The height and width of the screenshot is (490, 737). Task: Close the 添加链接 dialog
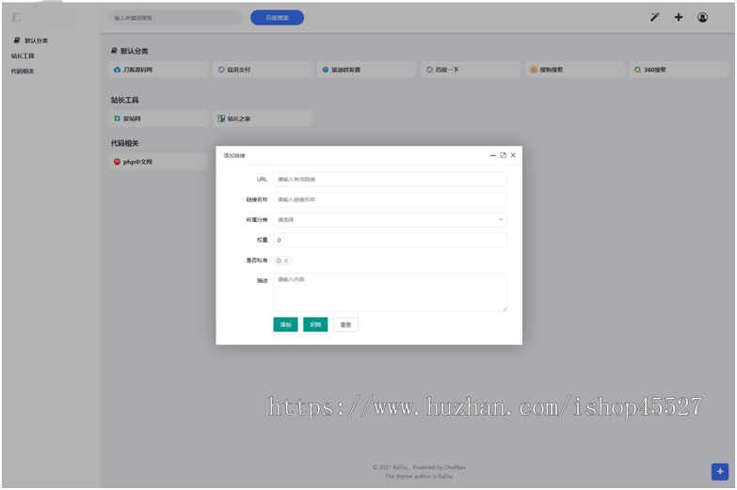coord(513,155)
